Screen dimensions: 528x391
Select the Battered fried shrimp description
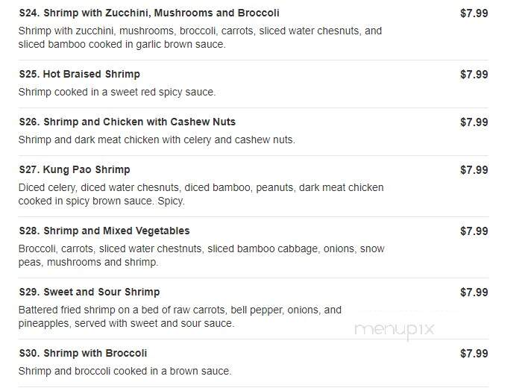tap(180, 317)
